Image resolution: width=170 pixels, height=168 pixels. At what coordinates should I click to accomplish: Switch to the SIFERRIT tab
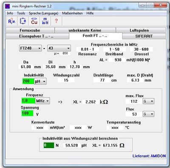click(144, 36)
